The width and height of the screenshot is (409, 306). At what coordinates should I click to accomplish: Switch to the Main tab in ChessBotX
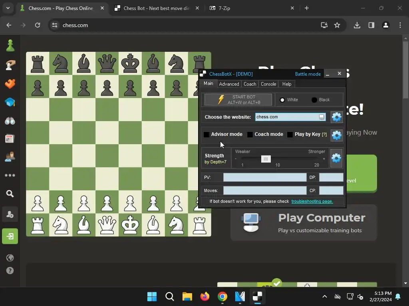pos(208,83)
